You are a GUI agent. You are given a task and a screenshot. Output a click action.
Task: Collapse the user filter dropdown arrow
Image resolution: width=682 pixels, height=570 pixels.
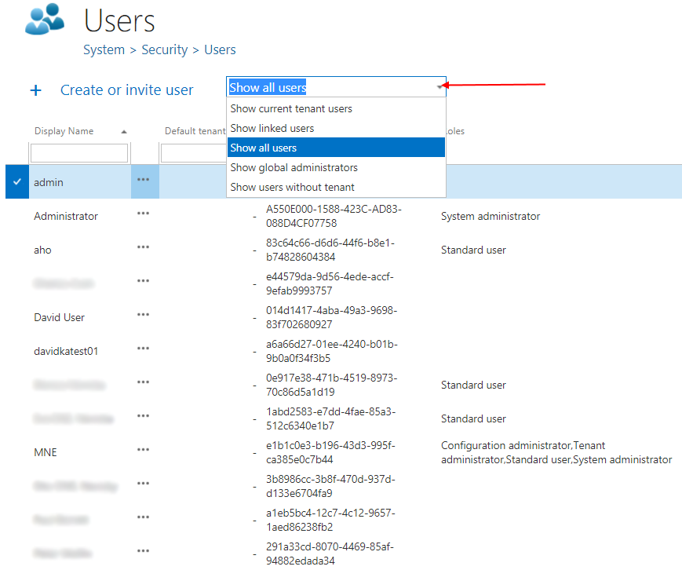439,87
